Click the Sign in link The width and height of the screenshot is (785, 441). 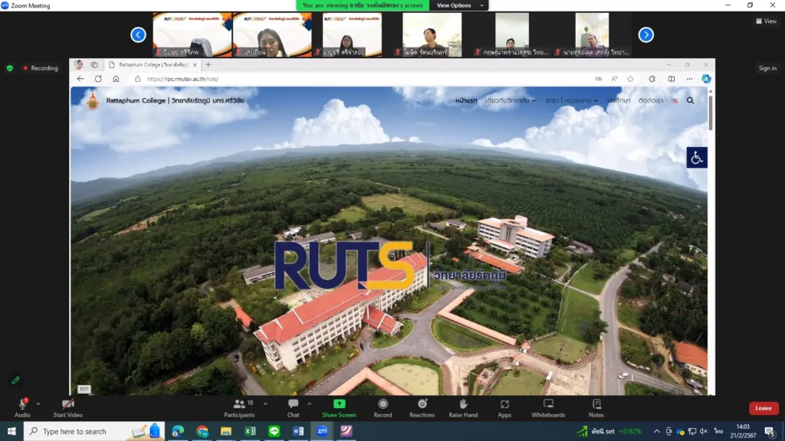[x=767, y=68]
